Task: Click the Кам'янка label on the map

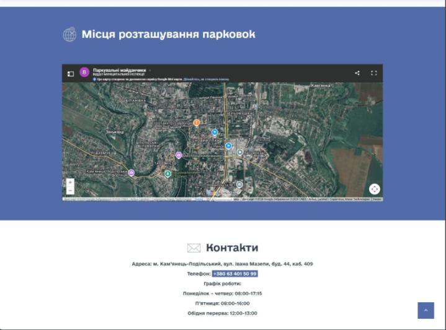Action: point(320,85)
